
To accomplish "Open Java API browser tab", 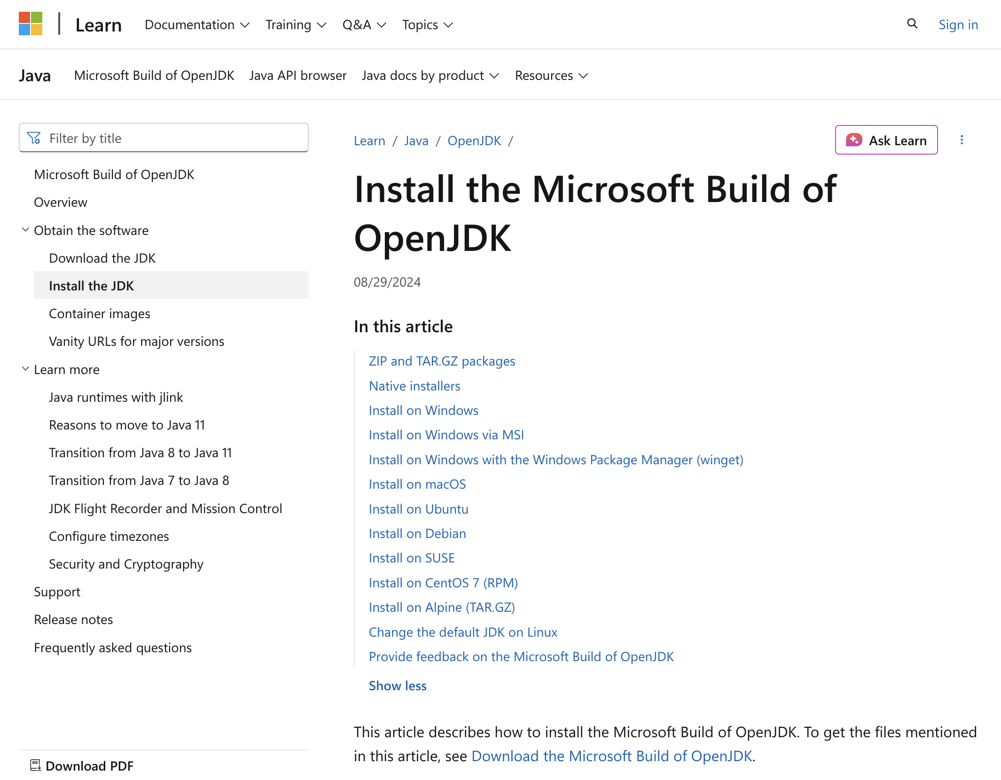I will coord(297,75).
